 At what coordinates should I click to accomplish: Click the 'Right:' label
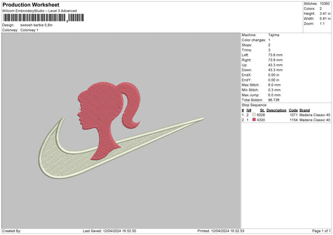click(246, 60)
